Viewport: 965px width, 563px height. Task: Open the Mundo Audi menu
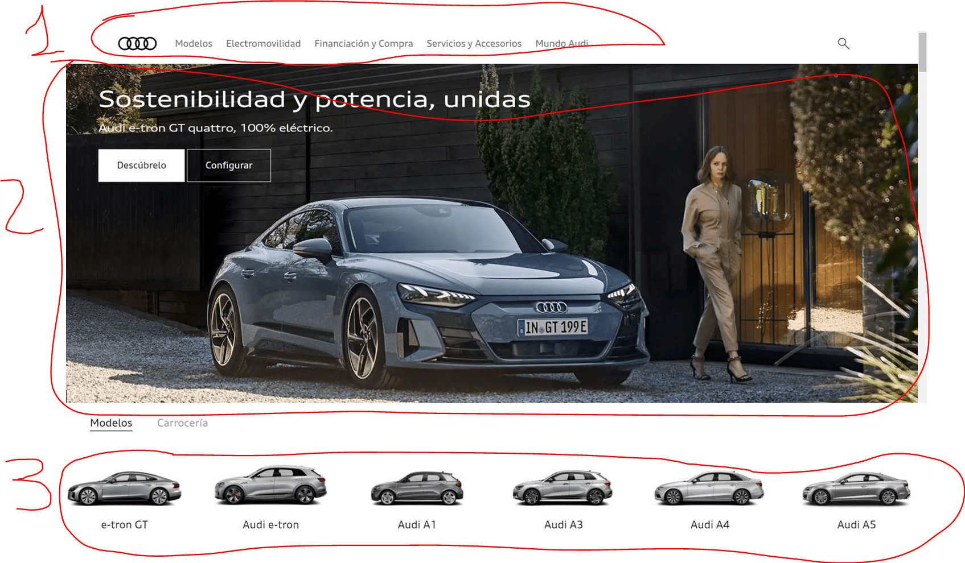(x=562, y=44)
